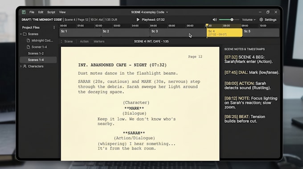Click the scene heading INT. ABANDONED CAFE
Viewport: 303px width, 169px height.
click(123, 65)
